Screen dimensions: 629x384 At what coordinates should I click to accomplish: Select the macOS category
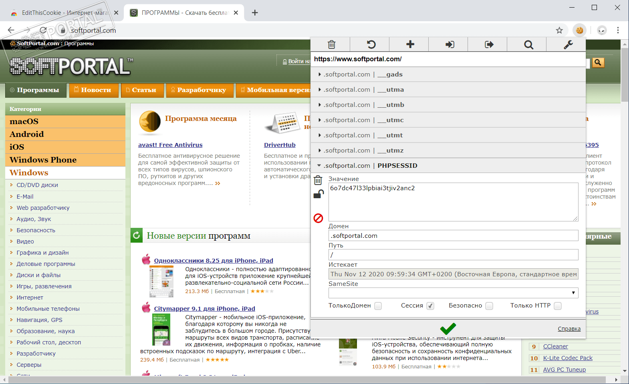coord(65,121)
